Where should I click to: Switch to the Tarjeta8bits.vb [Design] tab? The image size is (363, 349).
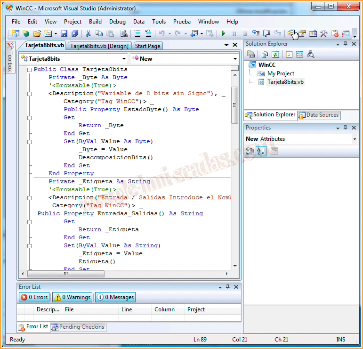[x=99, y=46]
